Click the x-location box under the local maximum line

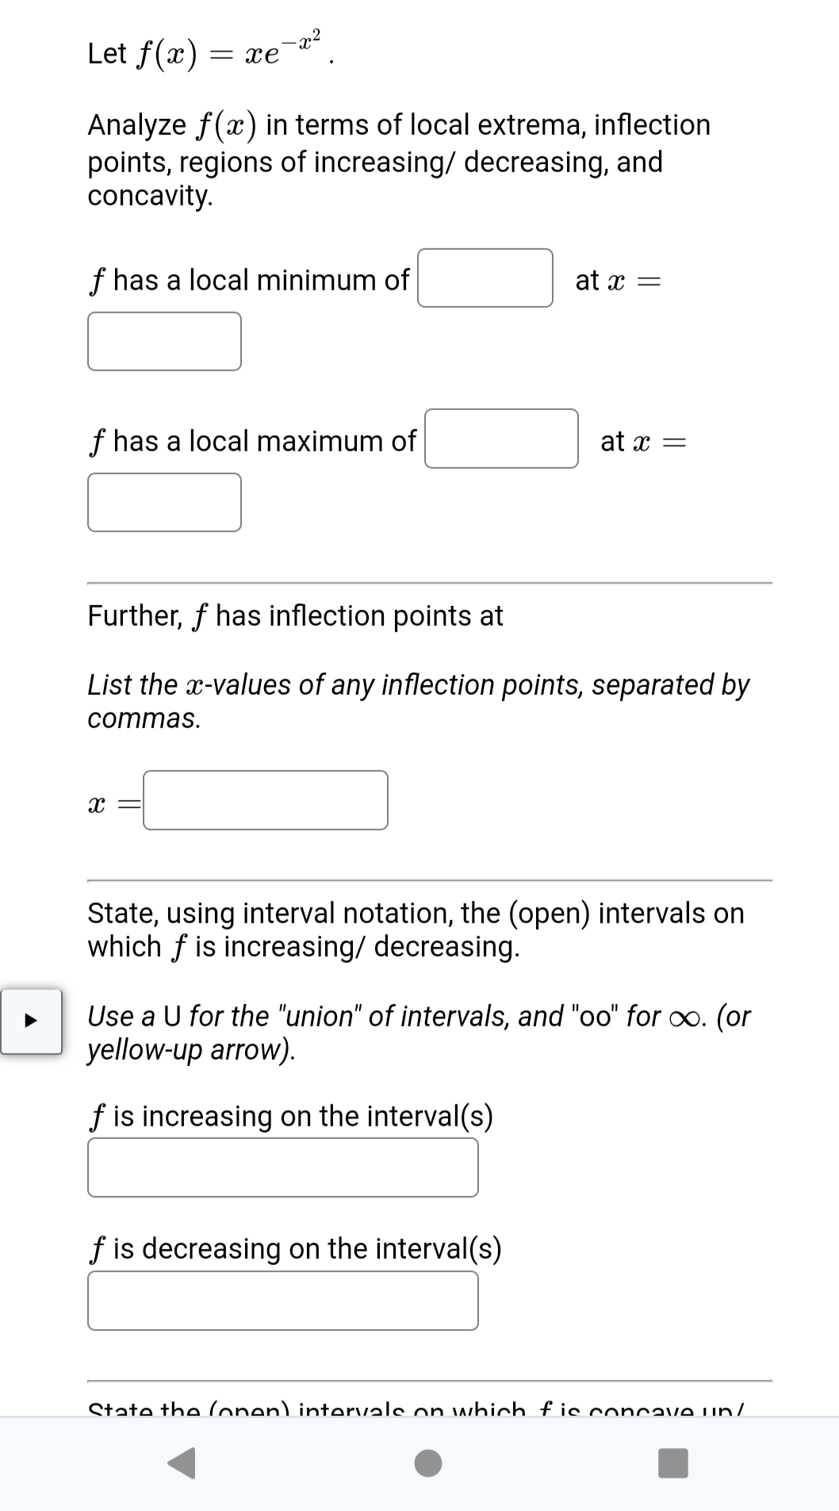[x=163, y=501]
